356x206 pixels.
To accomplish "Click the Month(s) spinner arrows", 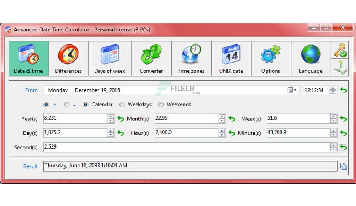I will [x=222, y=119].
